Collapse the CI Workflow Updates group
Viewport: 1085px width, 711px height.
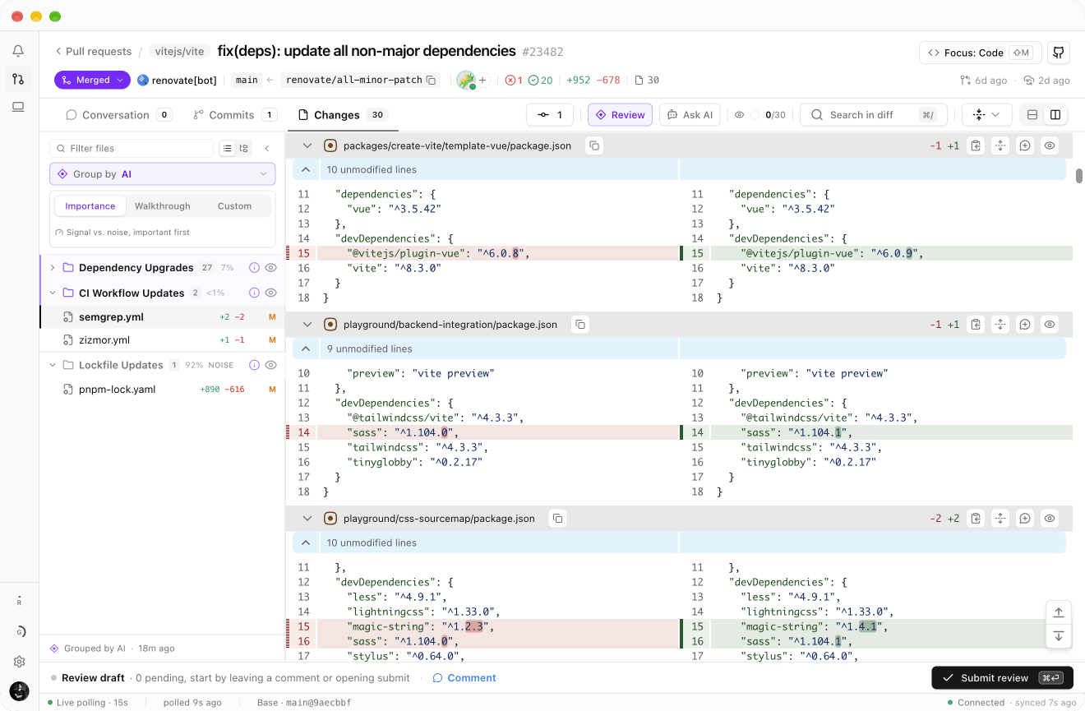point(53,293)
